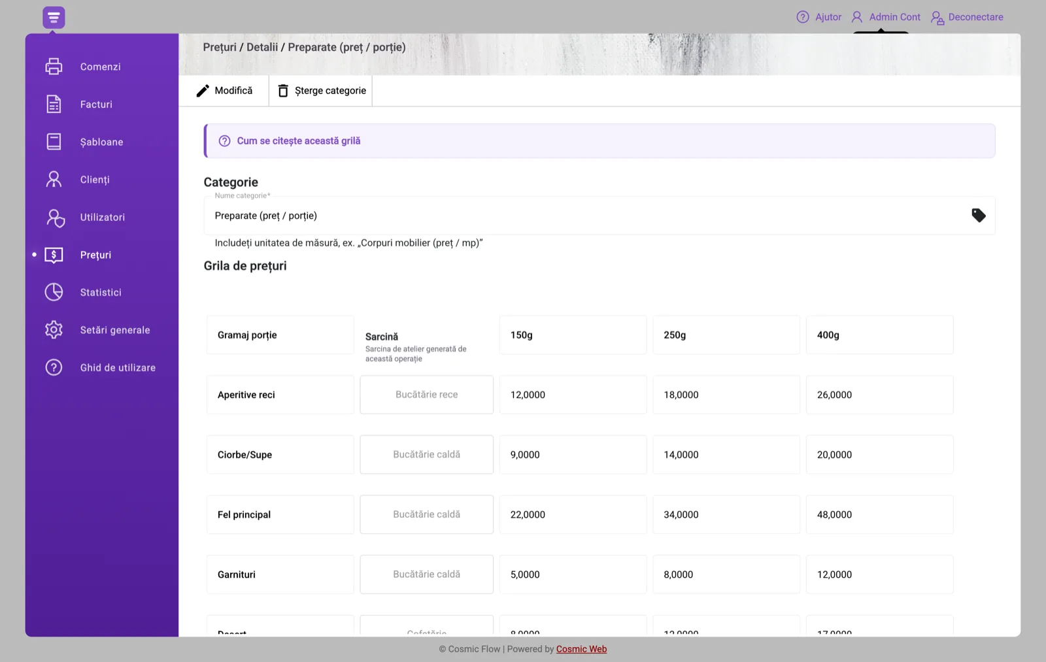Click the Modifică edit button
The width and height of the screenshot is (1046, 662).
coord(224,91)
